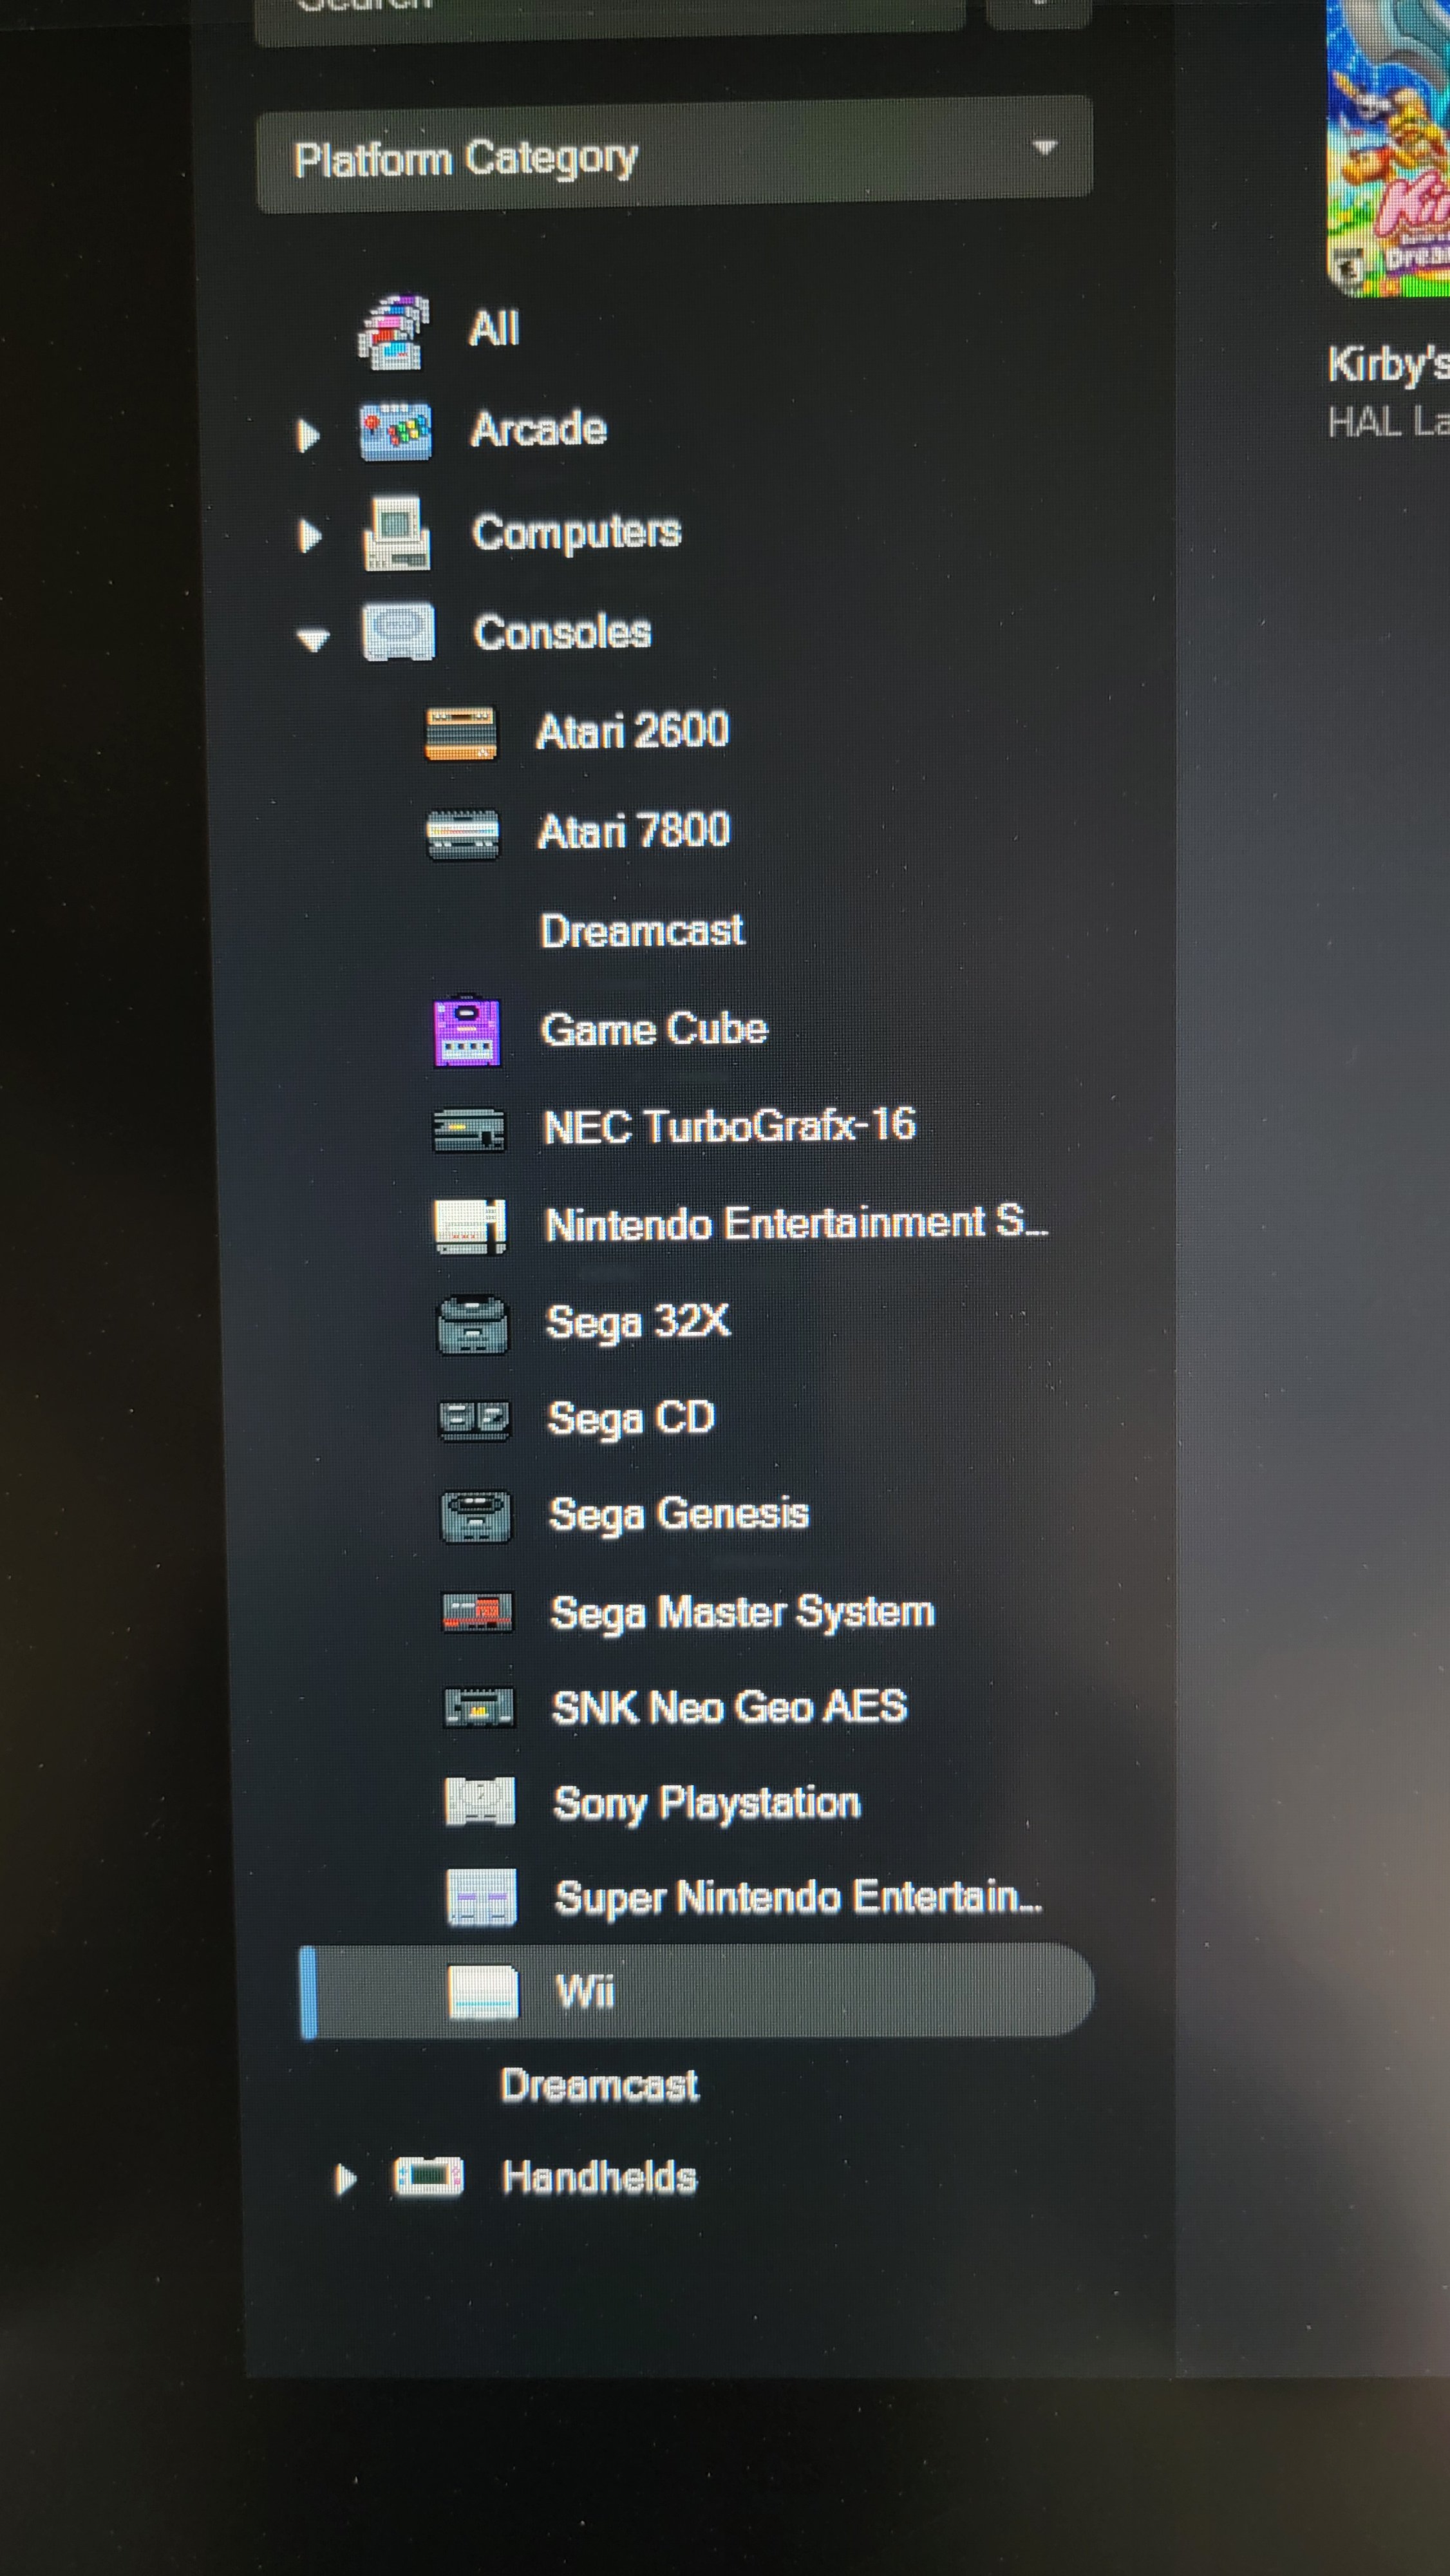The width and height of the screenshot is (1450, 2576).
Task: Select Sega Master System text
Action: point(743,1612)
